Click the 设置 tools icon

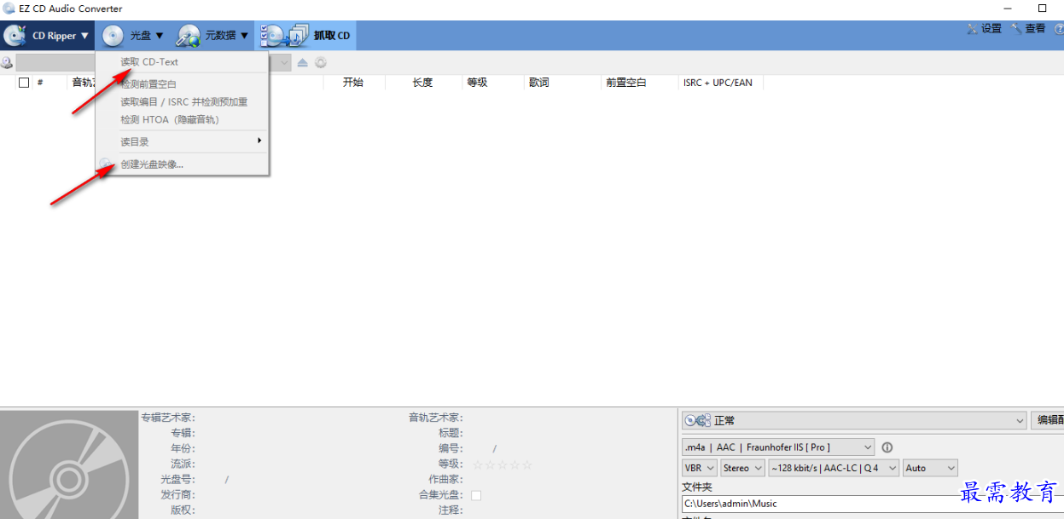tap(972, 29)
